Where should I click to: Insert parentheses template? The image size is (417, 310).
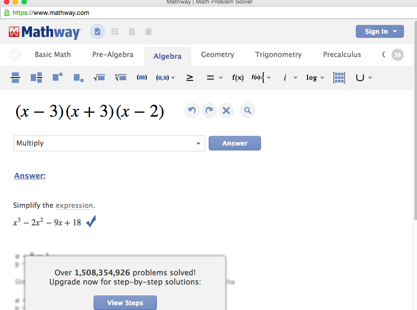(142, 78)
